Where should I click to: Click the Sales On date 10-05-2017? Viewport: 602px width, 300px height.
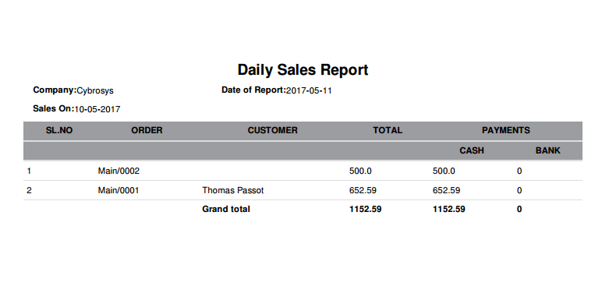(x=97, y=109)
